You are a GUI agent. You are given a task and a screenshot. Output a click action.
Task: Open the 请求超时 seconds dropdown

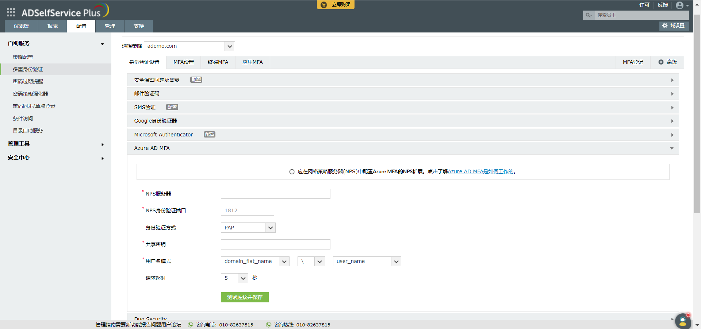[243, 278]
